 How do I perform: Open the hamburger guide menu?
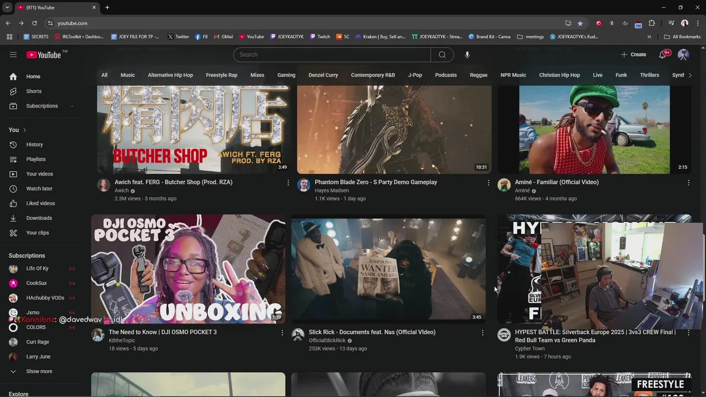[13, 55]
